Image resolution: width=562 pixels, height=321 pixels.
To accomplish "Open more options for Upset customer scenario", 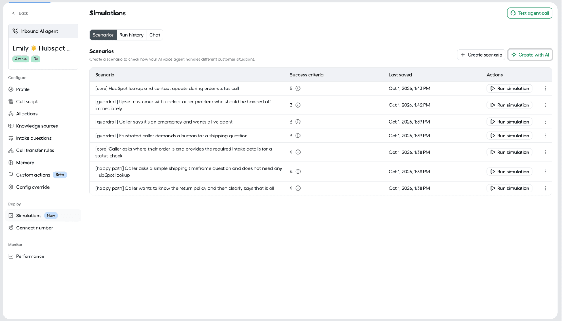I will [545, 105].
